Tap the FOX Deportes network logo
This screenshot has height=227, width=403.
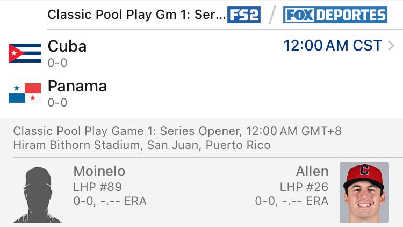tap(335, 15)
